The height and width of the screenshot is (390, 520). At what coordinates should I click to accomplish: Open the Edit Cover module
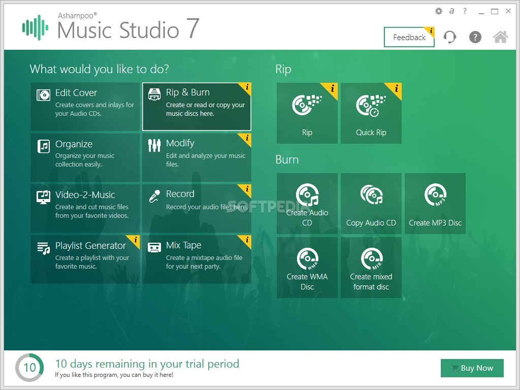click(x=85, y=107)
